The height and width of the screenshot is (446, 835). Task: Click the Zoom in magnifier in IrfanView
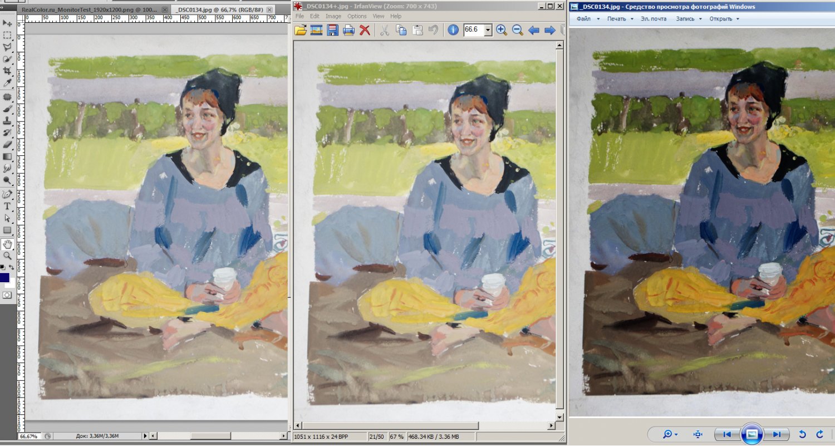501,30
